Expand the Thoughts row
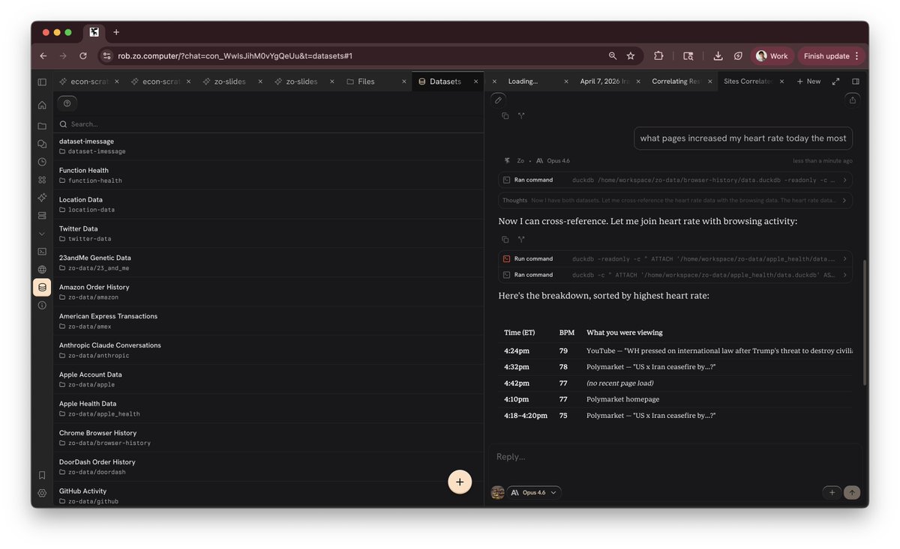The height and width of the screenshot is (549, 900). pos(675,200)
